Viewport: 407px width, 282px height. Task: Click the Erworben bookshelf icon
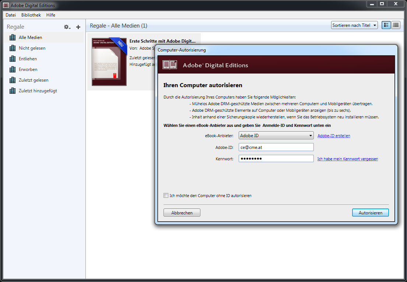[13, 69]
